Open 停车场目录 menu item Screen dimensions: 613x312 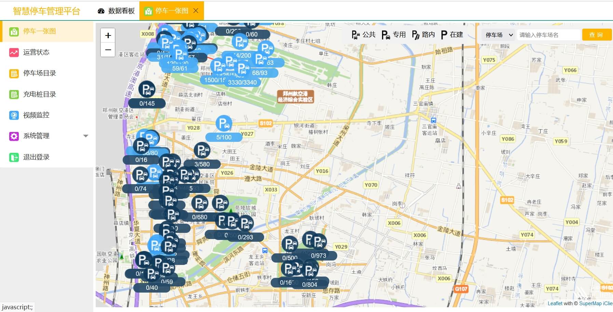(x=47, y=73)
